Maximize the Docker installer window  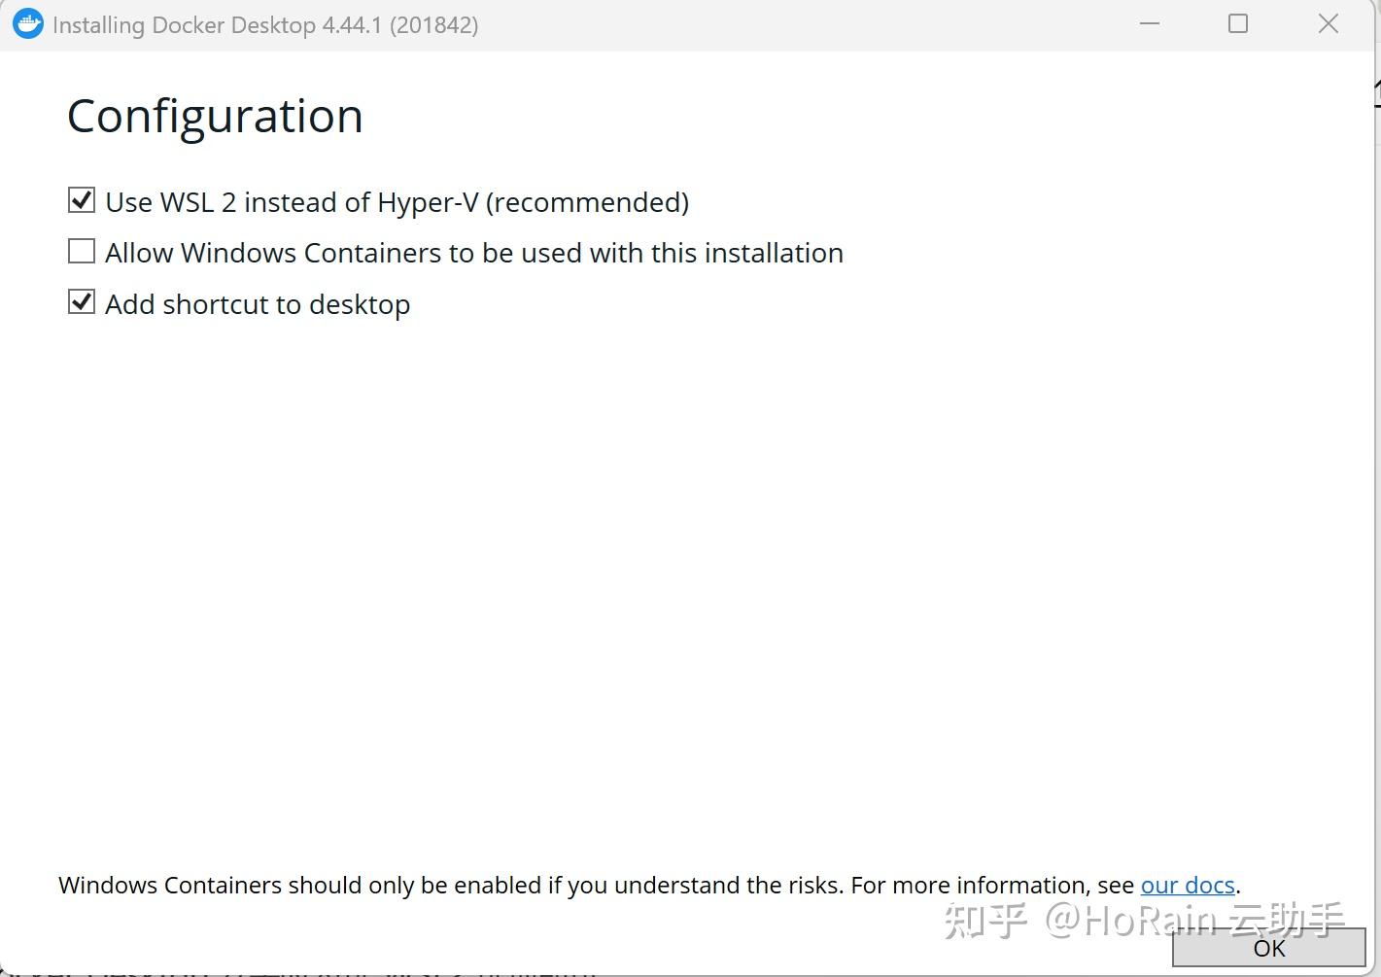coord(1237,23)
